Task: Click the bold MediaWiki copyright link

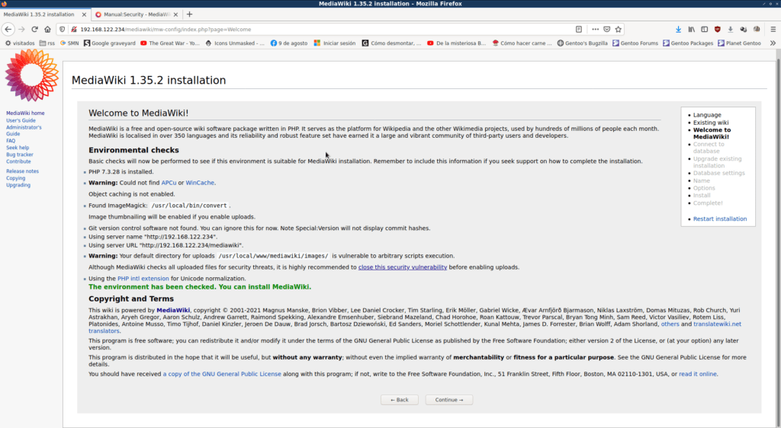Action: pyautogui.click(x=173, y=310)
